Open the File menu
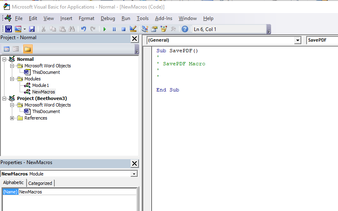This screenshot has height=211, width=338. coord(19,18)
